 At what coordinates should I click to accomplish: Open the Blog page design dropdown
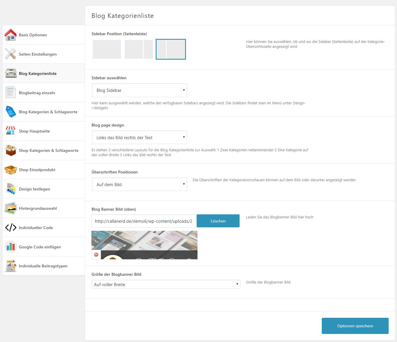[x=140, y=137]
